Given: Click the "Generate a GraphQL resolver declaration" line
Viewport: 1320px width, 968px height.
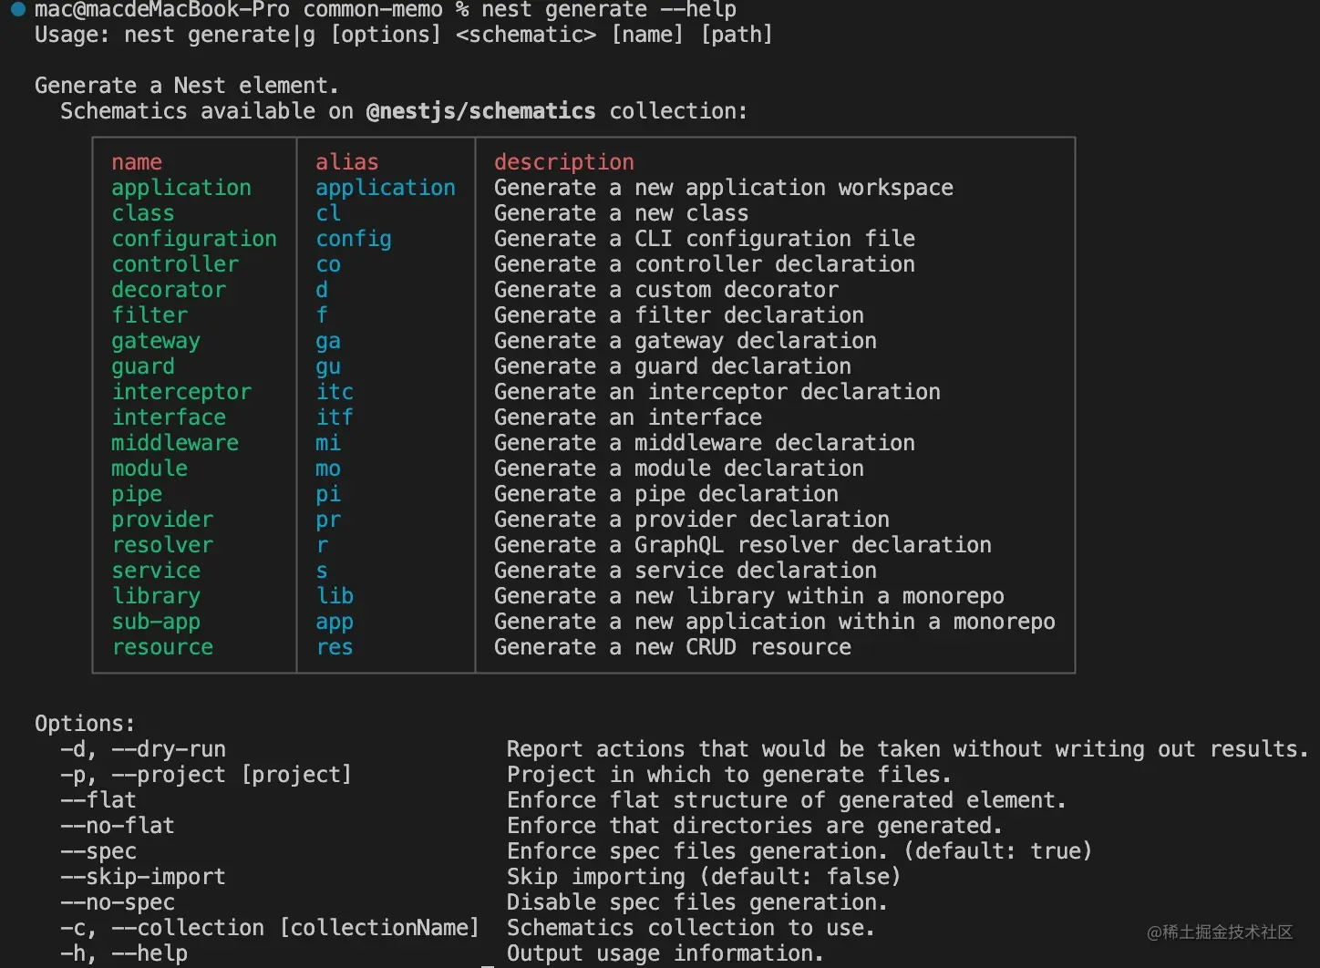Looking at the screenshot, I should pyautogui.click(x=742, y=545).
